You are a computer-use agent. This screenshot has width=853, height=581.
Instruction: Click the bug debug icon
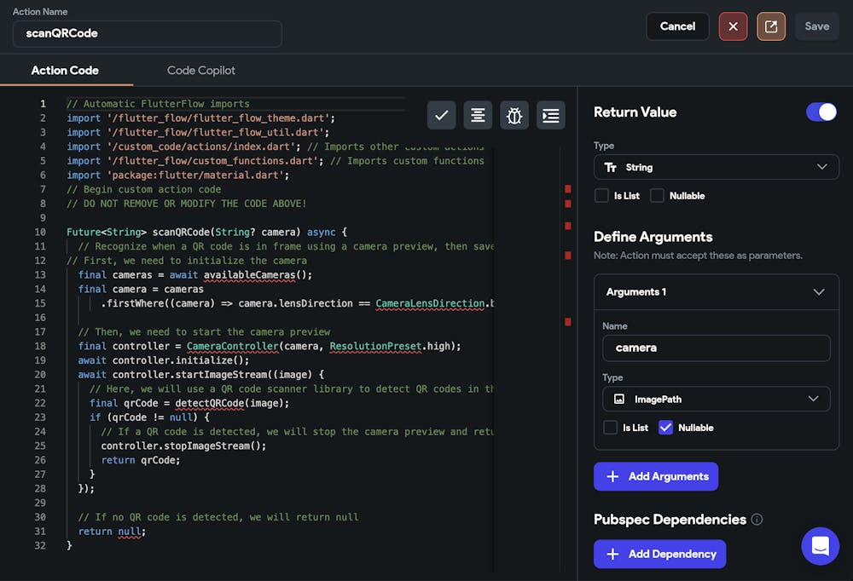(514, 115)
